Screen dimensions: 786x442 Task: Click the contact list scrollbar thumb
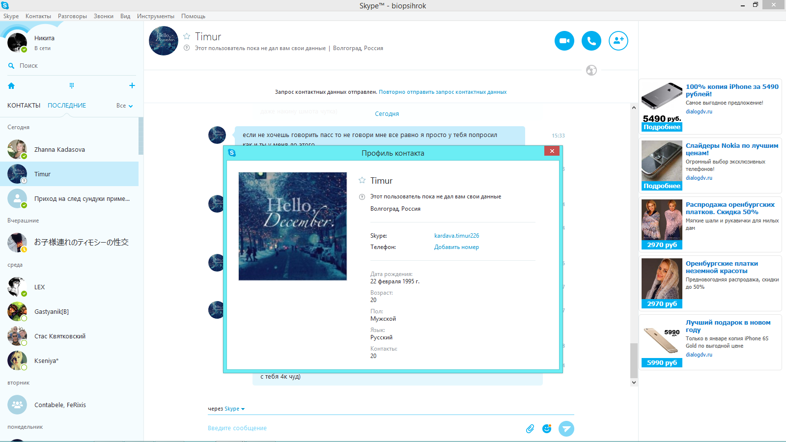(141, 136)
